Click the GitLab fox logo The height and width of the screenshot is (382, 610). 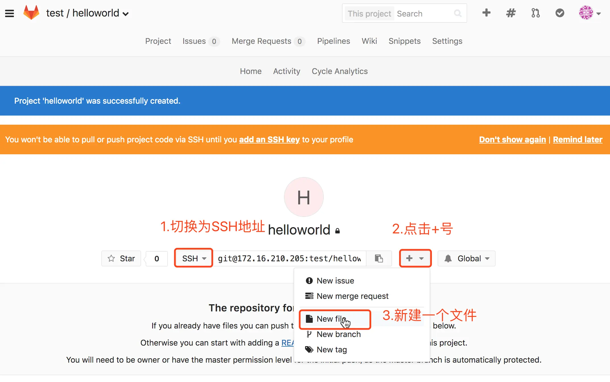31,13
